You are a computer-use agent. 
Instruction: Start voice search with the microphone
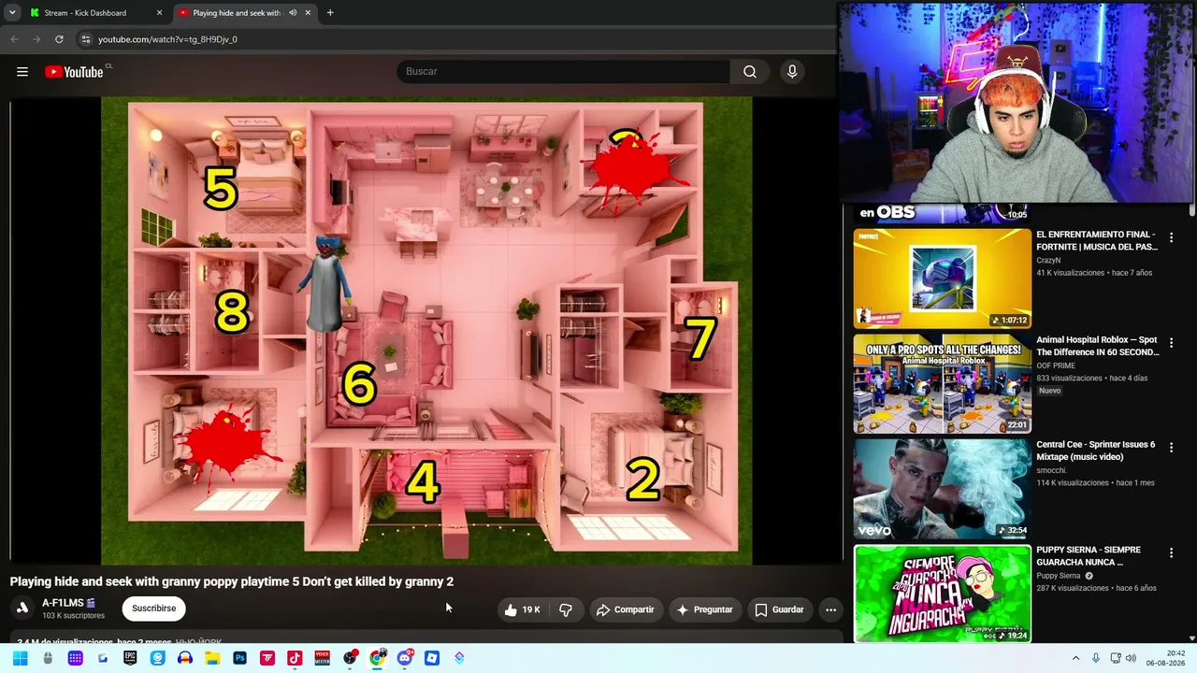click(792, 72)
